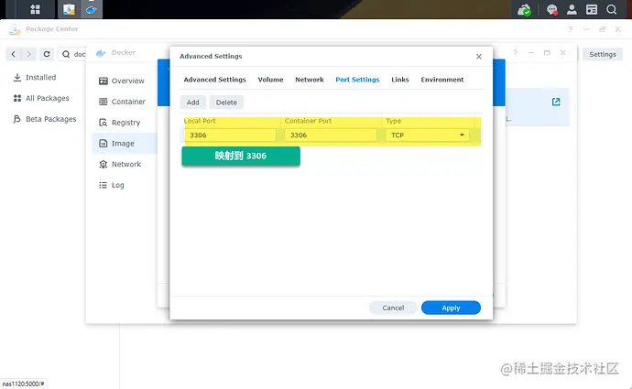Select Image in Docker sidebar
632x389 pixels.
click(125, 144)
